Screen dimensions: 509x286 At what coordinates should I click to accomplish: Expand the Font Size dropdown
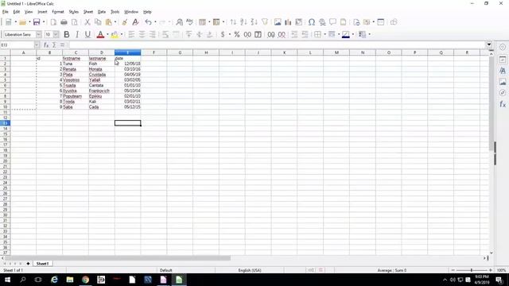[x=56, y=34]
